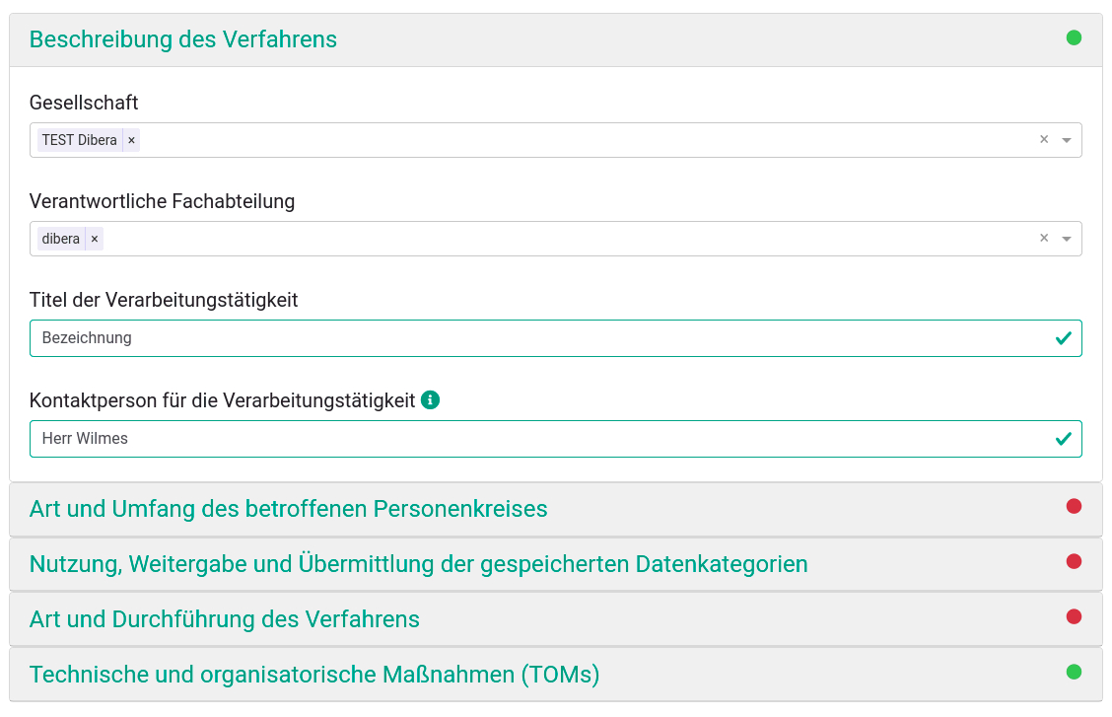Viewport: 1112px width, 717px height.
Task: Remove the TEST Dibera tag
Action: [x=131, y=140]
